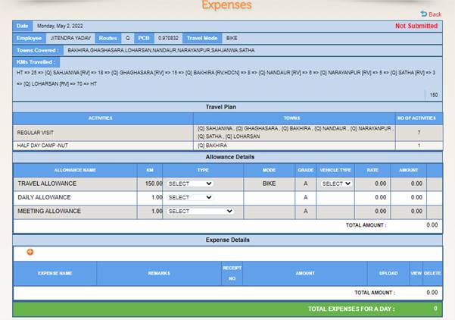This screenshot has width=455, height=320.
Task: Click the Remarks column header
Action: tap(159, 272)
